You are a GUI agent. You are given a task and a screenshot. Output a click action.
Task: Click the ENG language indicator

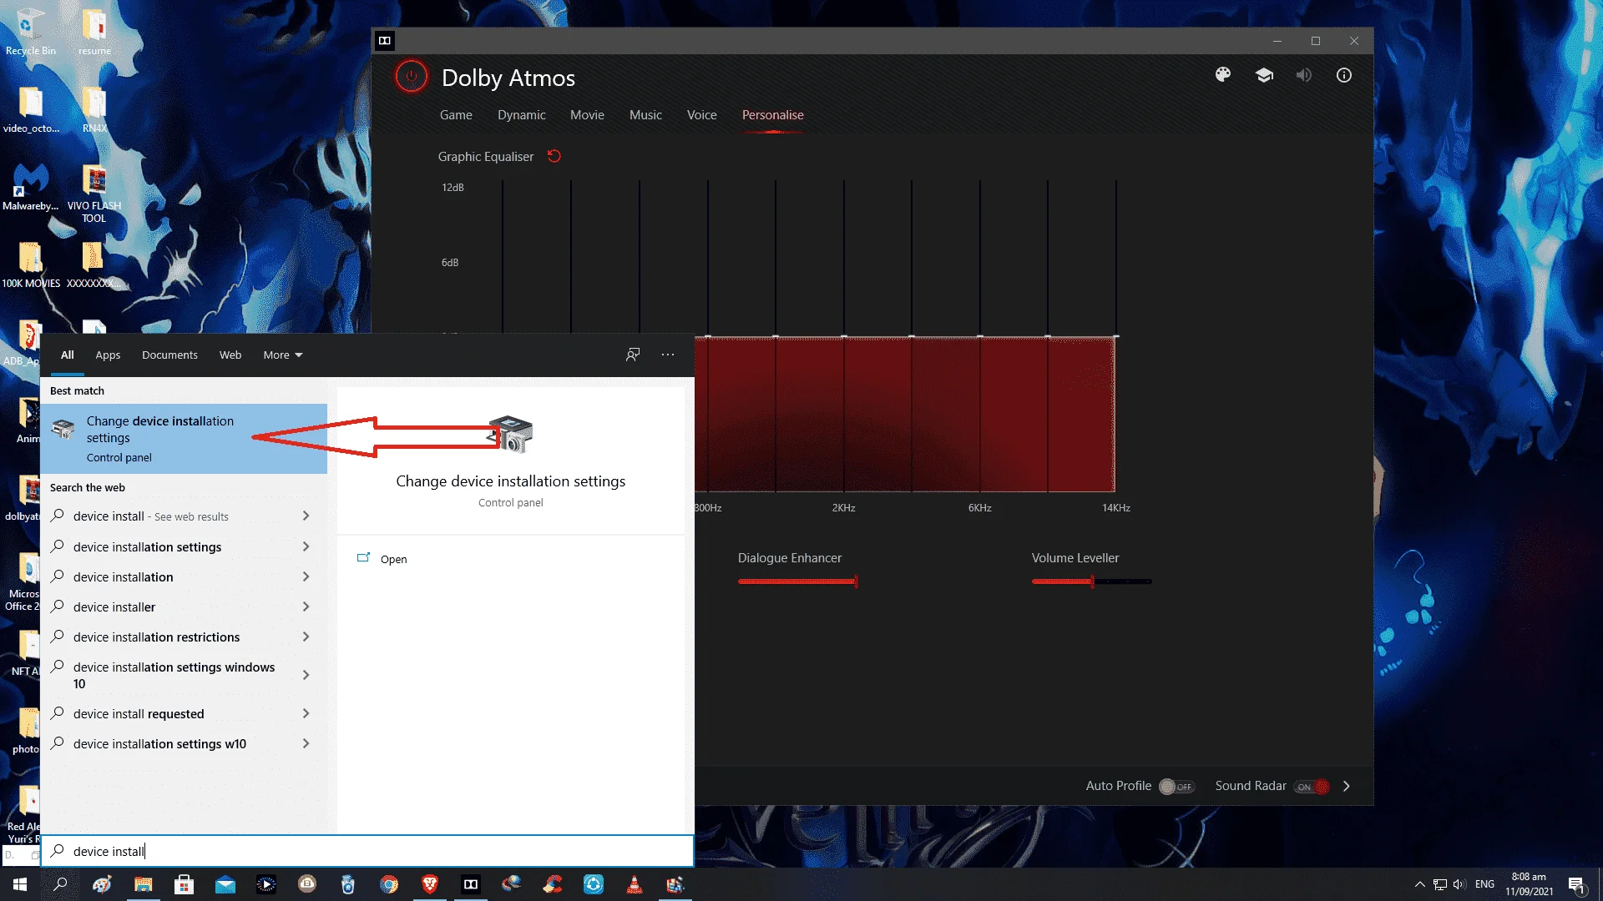pos(1484,884)
